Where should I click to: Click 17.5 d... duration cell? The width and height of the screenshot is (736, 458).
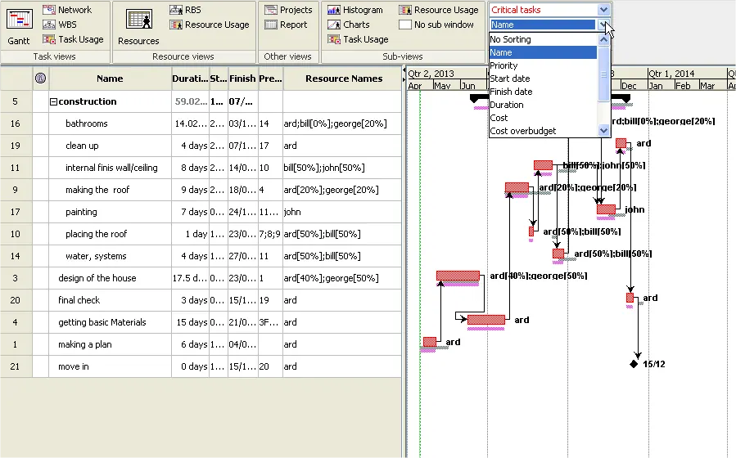(190, 278)
